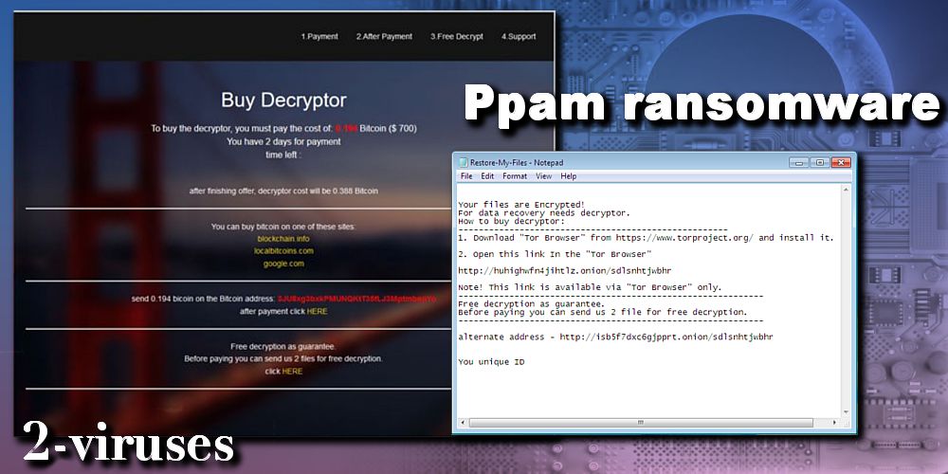Click 'You have 2 days for payment' text
Viewport: 948px width, 474px height.
(283, 141)
